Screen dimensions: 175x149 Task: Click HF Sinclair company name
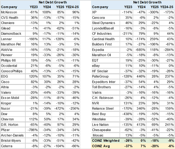point(100,71)
